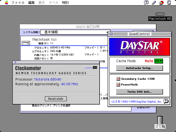
Task: Open the ラベル menu
Action: [x=54, y=2]
